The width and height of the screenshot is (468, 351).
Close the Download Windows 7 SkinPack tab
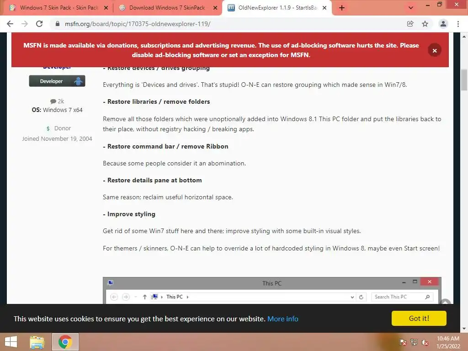pos(215,8)
